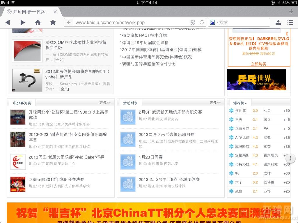Click the star bookmarks icon
This screenshot has width=298, height=223.
point(53,22)
